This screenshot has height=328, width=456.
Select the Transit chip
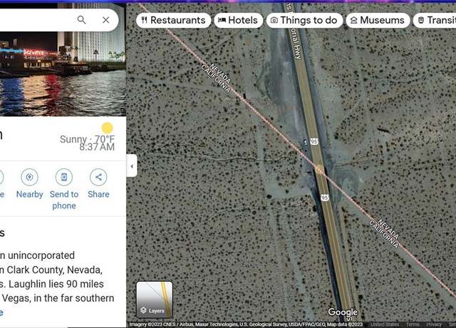435,20
